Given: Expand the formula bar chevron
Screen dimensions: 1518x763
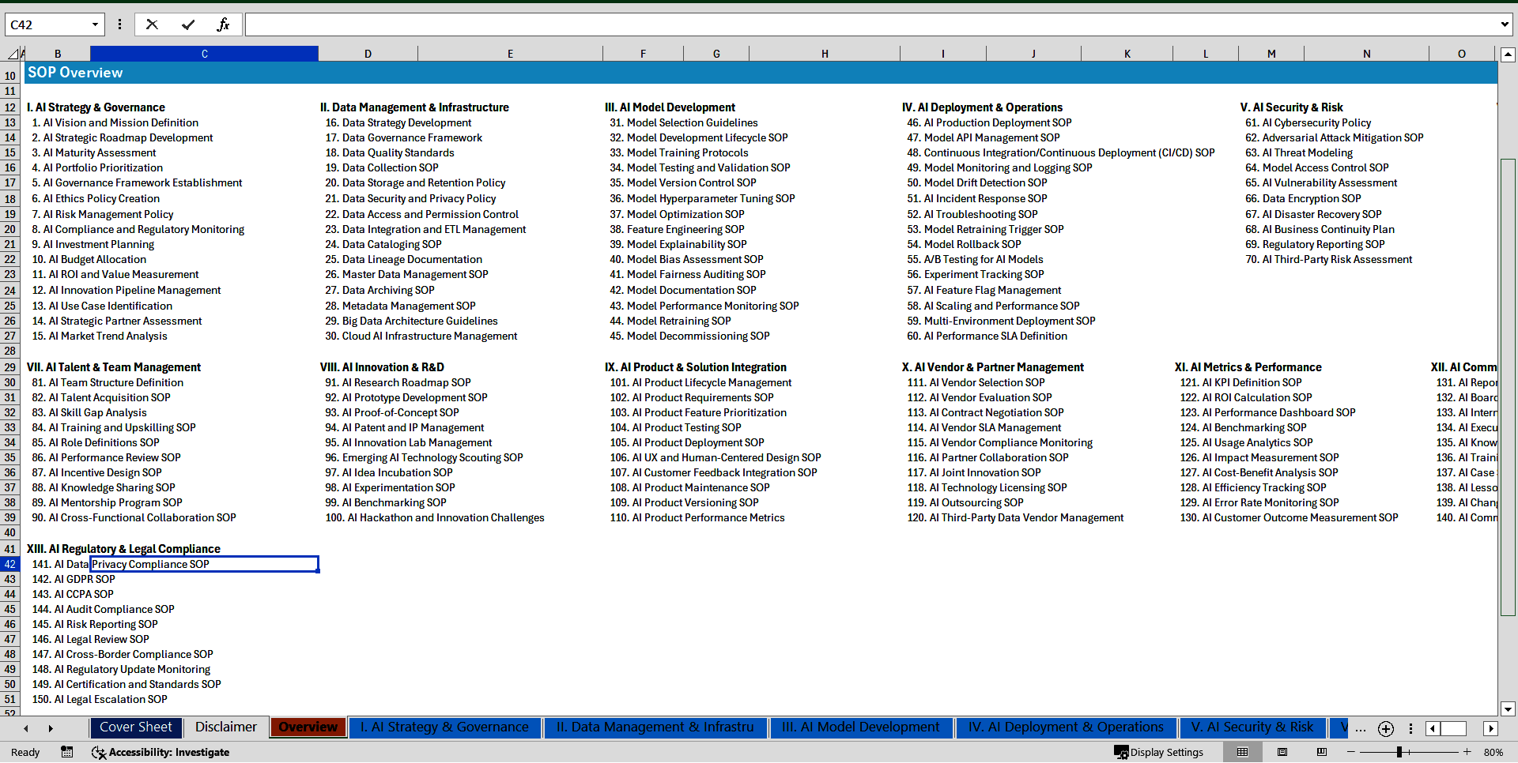Looking at the screenshot, I should (x=1504, y=24).
